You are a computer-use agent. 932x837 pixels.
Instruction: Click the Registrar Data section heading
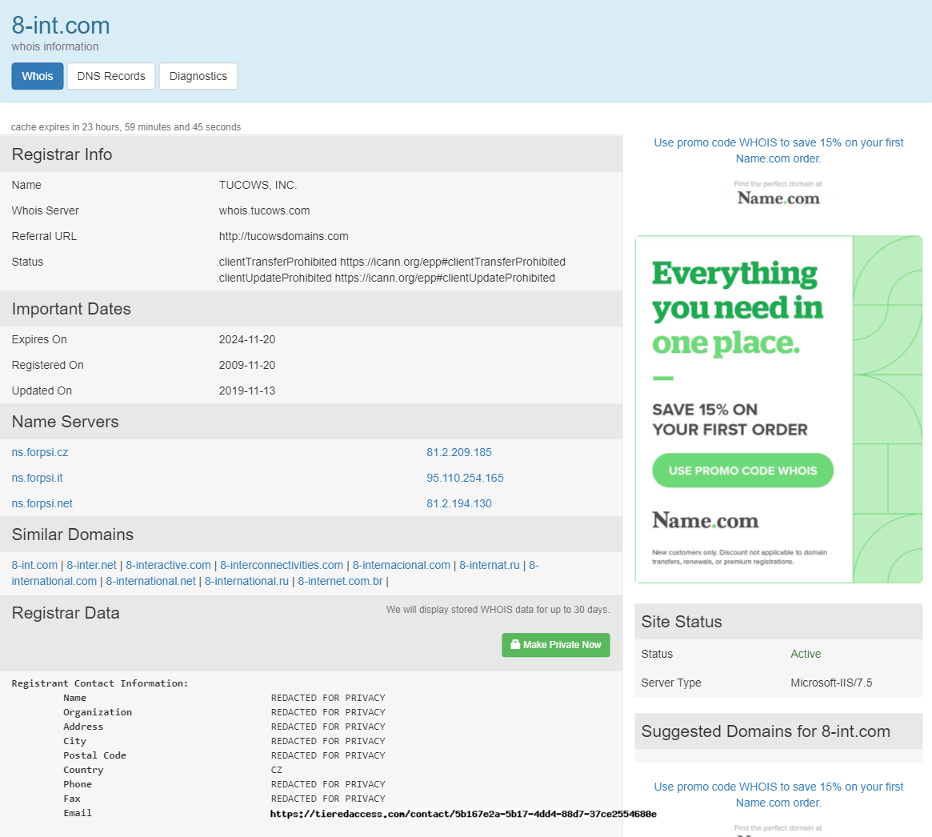click(66, 613)
